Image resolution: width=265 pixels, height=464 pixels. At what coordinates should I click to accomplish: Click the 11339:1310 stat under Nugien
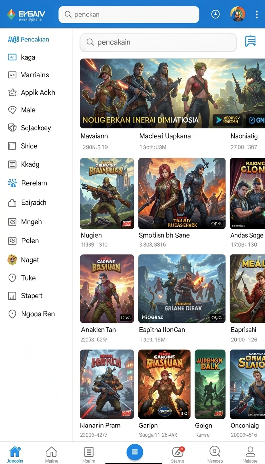tap(94, 245)
